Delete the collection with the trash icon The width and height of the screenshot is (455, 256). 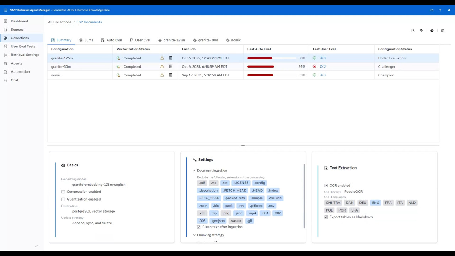443,31
